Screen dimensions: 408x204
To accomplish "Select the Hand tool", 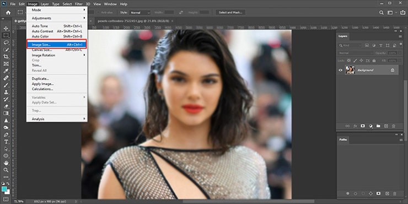I will [x=6, y=163].
